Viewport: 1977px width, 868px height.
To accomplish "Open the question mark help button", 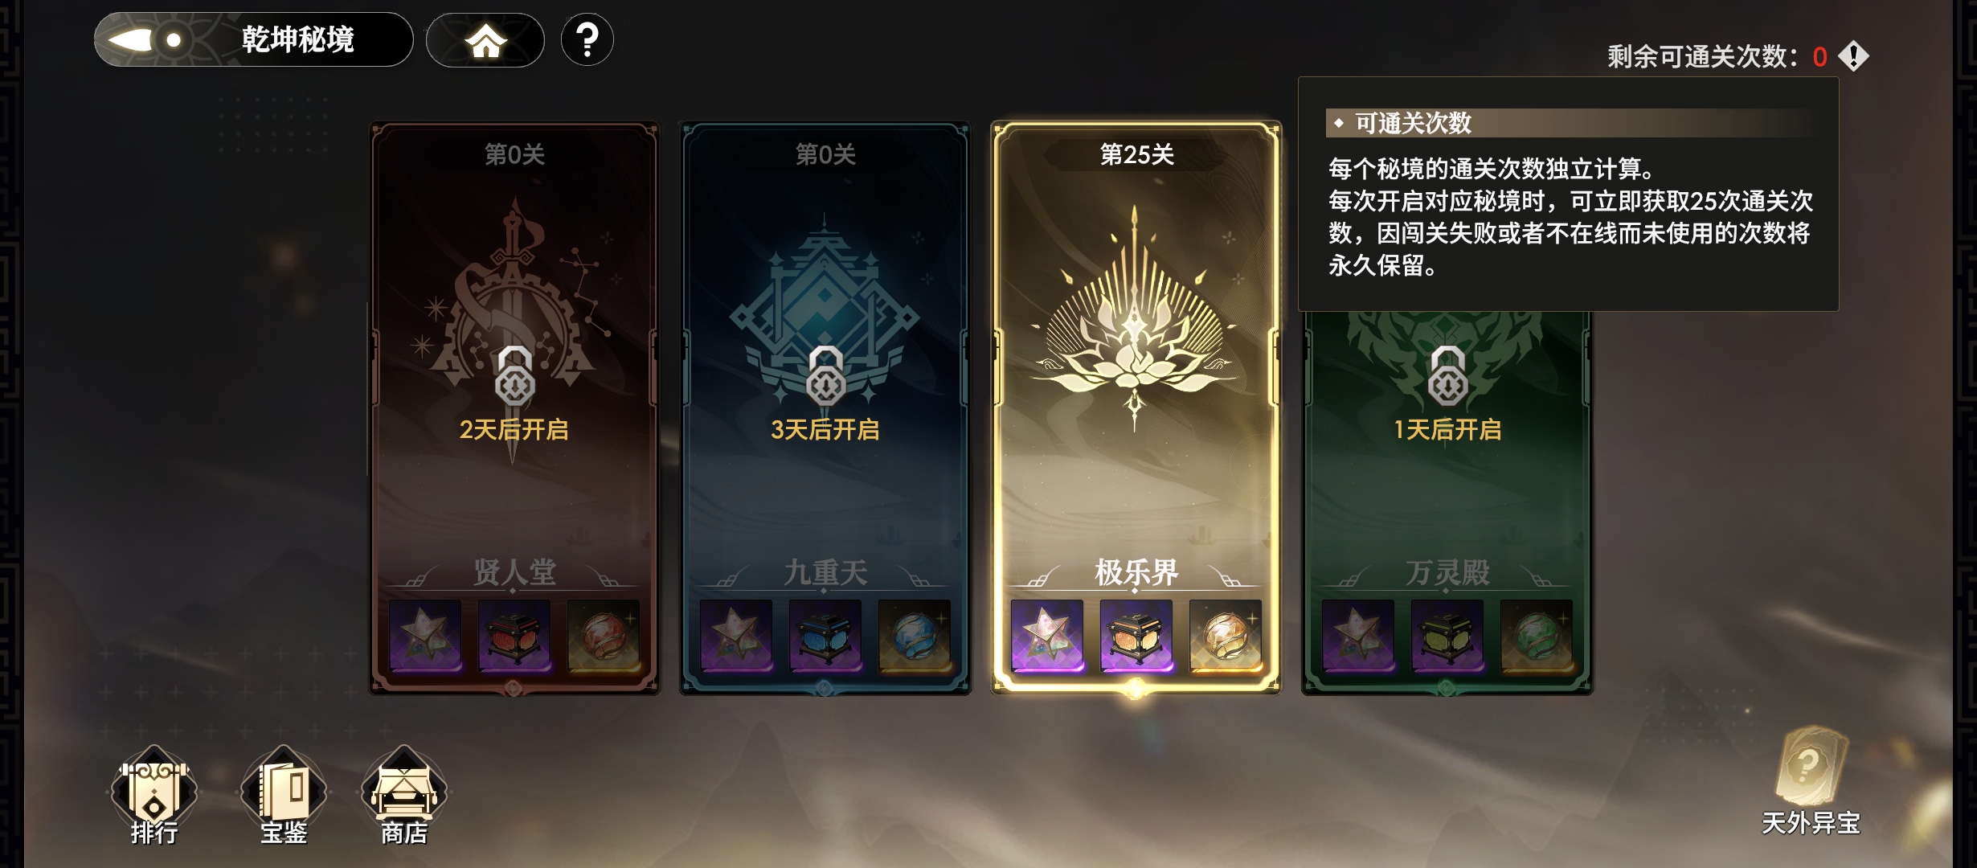I will (587, 39).
